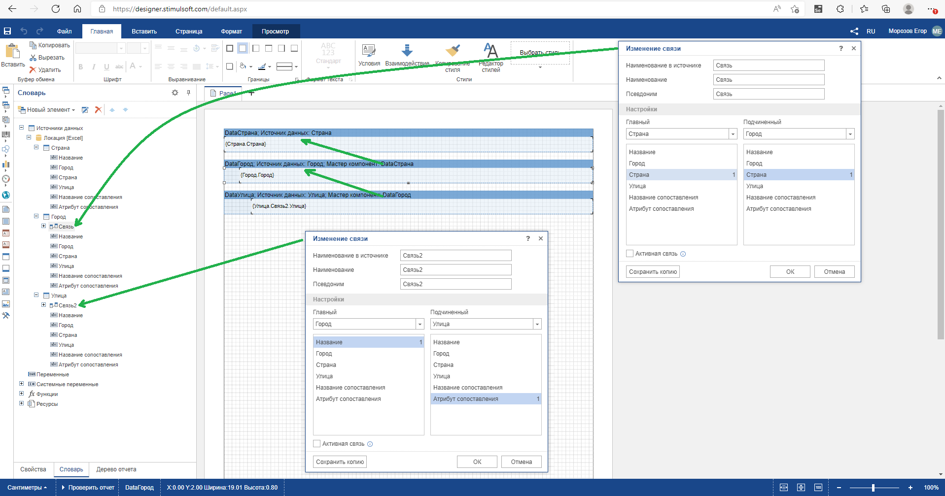Click the border fill bucket icon
This screenshot has height=496, width=945.
point(243,66)
